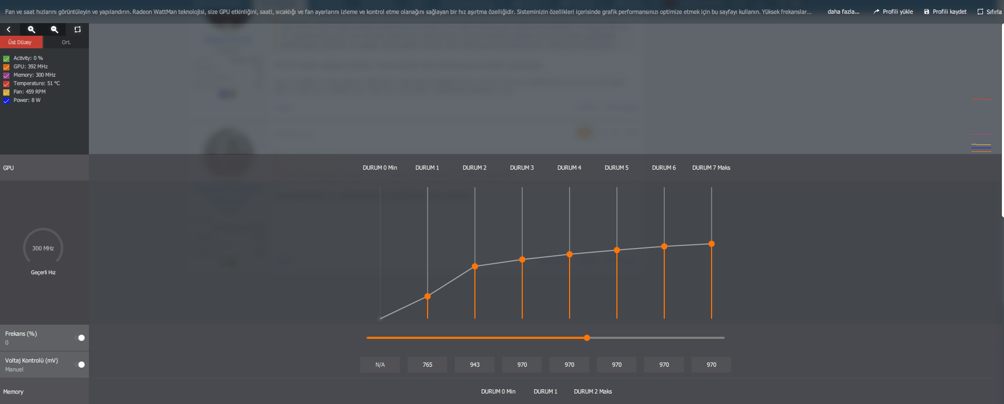Click the 970 voltage field below DURUM 7

[x=711, y=365]
